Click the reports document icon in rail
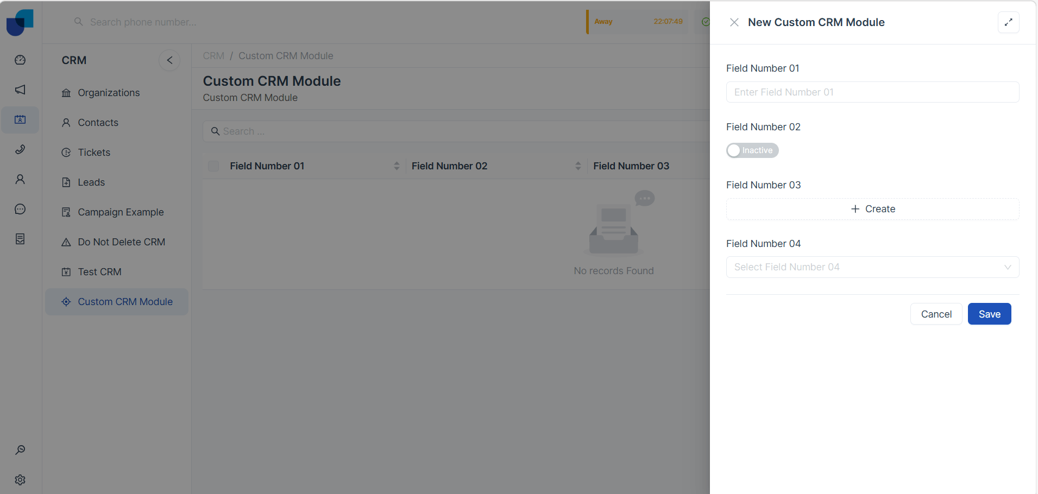Viewport: 1038px width, 494px height. [x=20, y=239]
